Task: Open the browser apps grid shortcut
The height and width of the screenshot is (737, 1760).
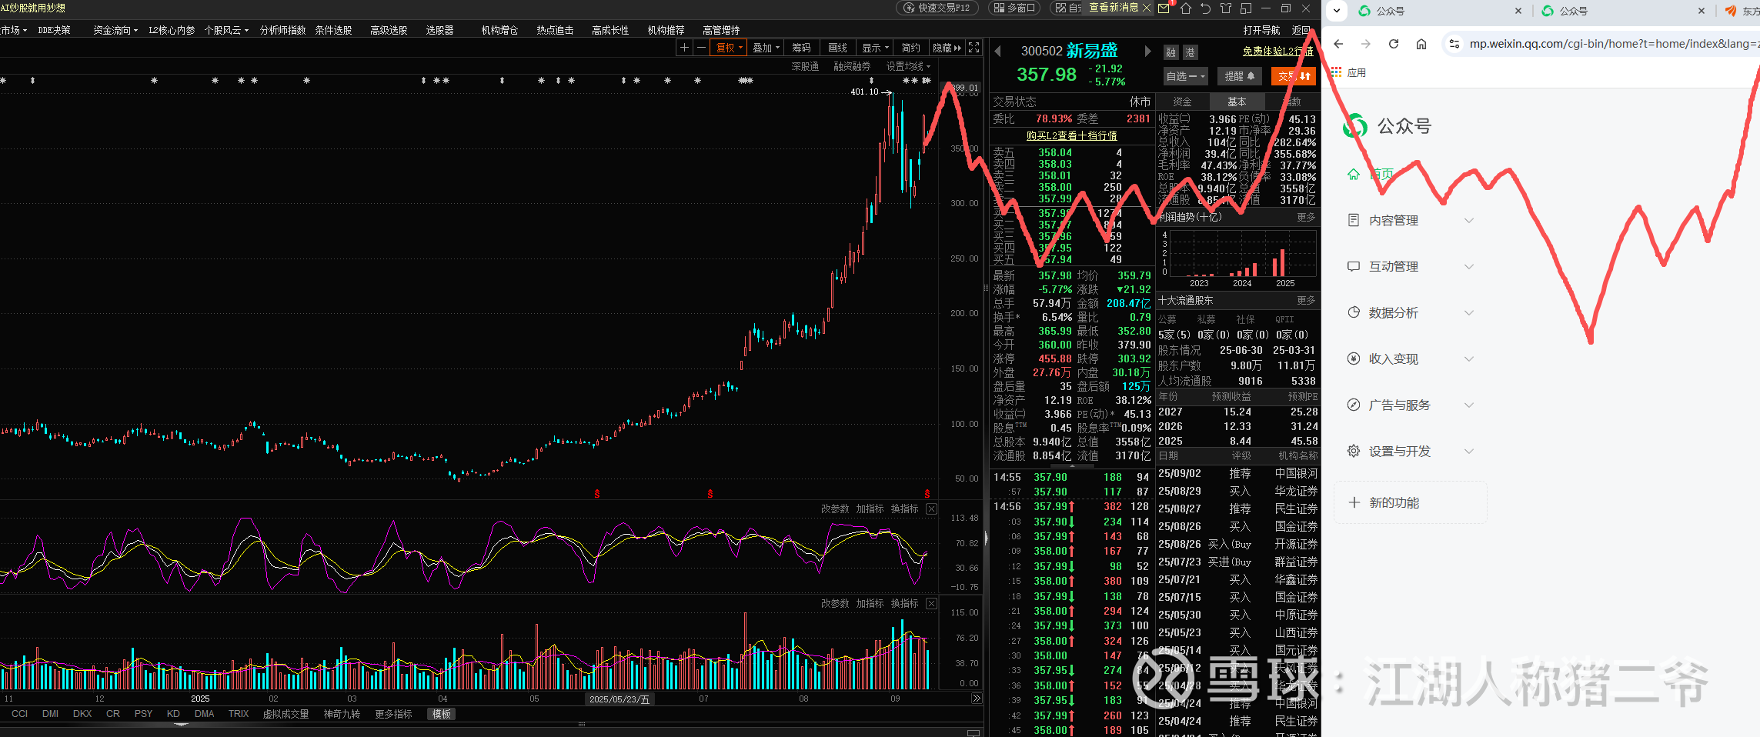Action: pyautogui.click(x=1337, y=72)
